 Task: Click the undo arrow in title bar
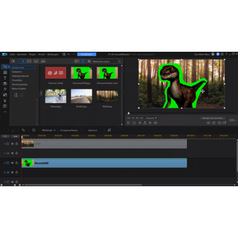click(68, 54)
